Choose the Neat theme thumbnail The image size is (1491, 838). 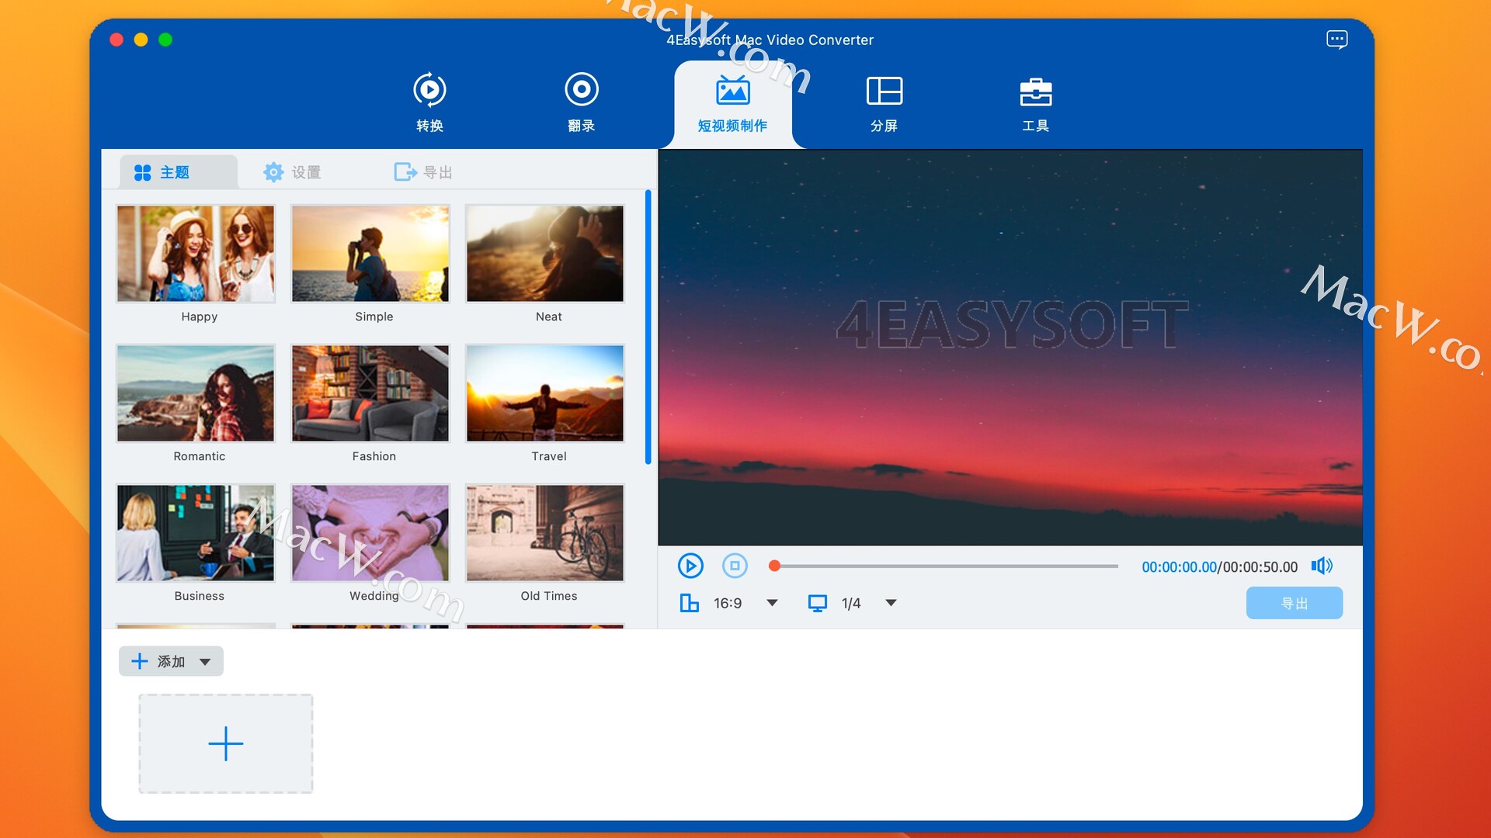(545, 254)
